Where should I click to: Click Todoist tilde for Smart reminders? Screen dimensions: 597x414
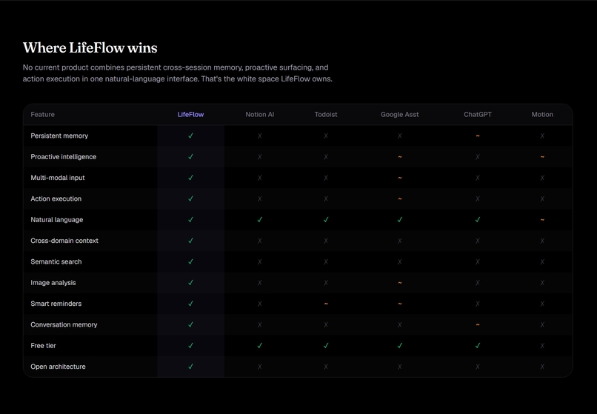point(326,304)
